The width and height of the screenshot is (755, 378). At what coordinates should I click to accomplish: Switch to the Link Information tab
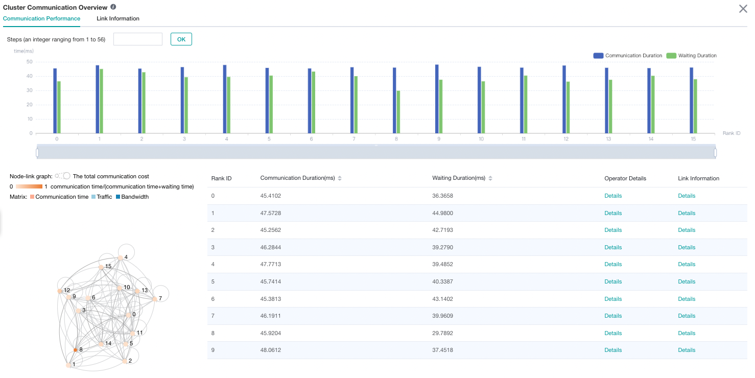pyautogui.click(x=118, y=18)
